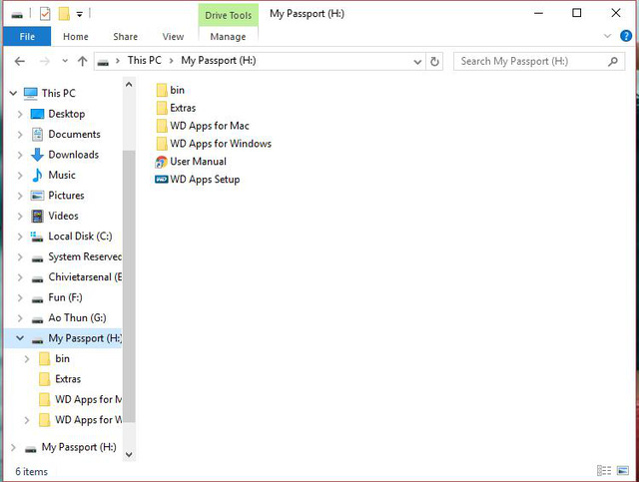Go forward with the Forward arrow

tap(44, 62)
